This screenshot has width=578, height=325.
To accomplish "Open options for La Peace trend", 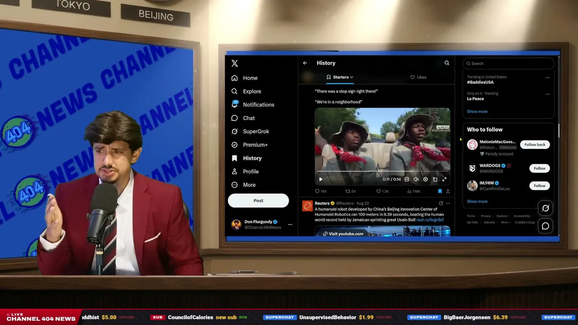I will pos(547,94).
